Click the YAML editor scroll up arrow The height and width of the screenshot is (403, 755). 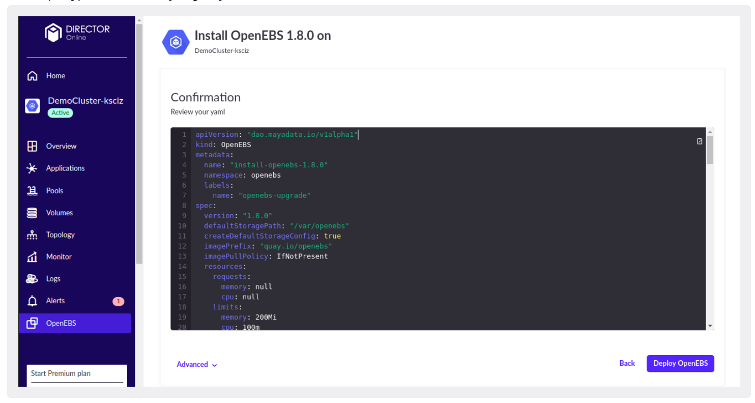[710, 131]
